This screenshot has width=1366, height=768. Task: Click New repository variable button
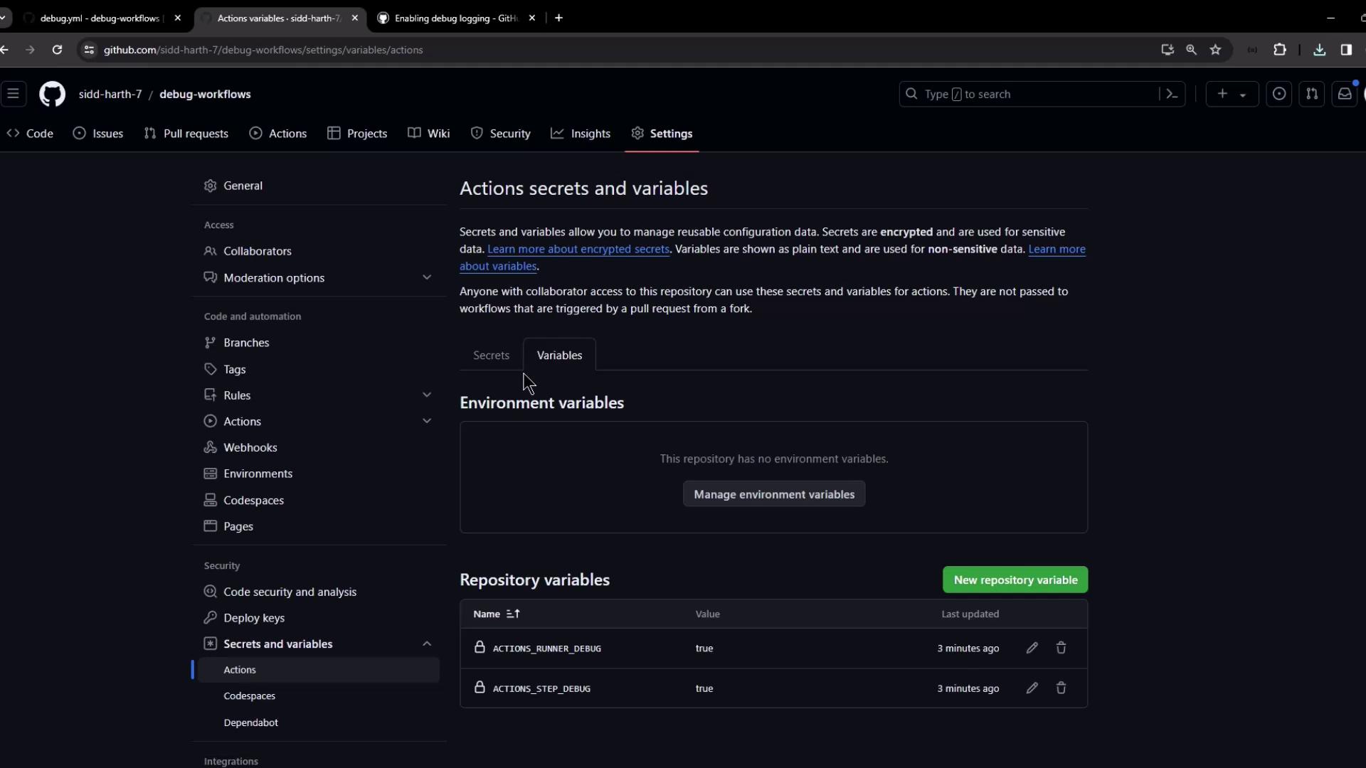point(1015,580)
